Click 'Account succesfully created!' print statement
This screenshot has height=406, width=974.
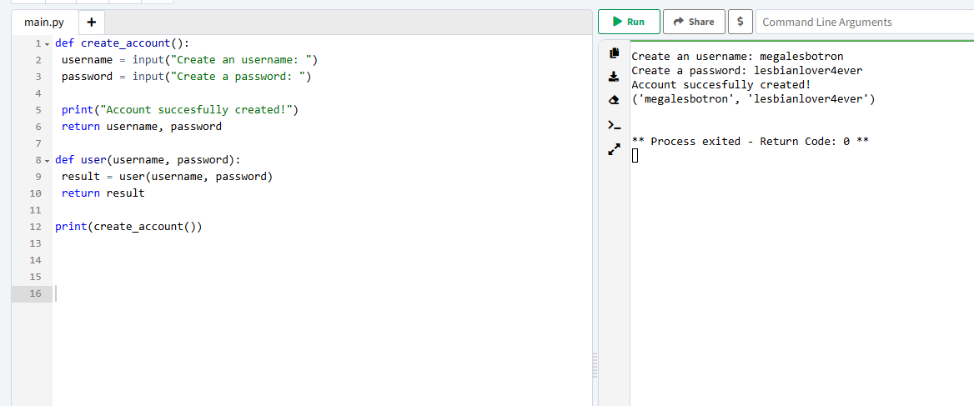[180, 110]
